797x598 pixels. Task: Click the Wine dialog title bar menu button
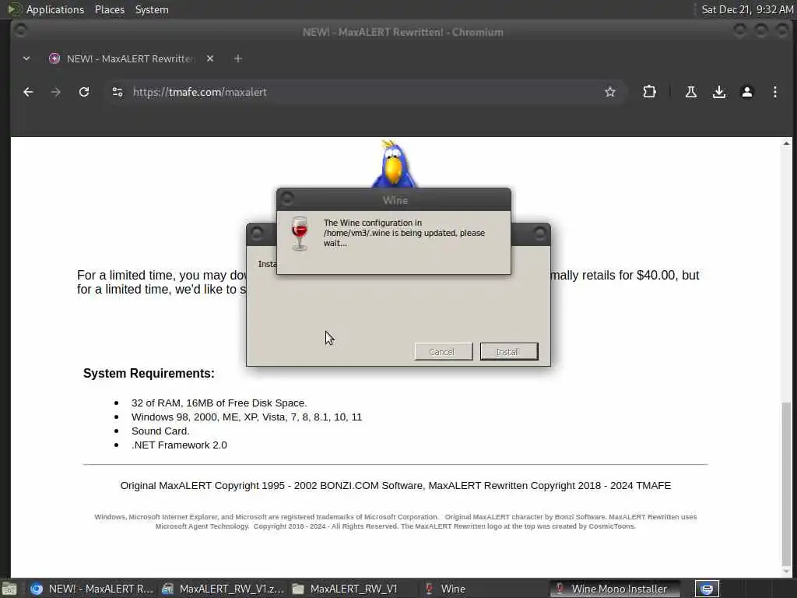tap(288, 199)
